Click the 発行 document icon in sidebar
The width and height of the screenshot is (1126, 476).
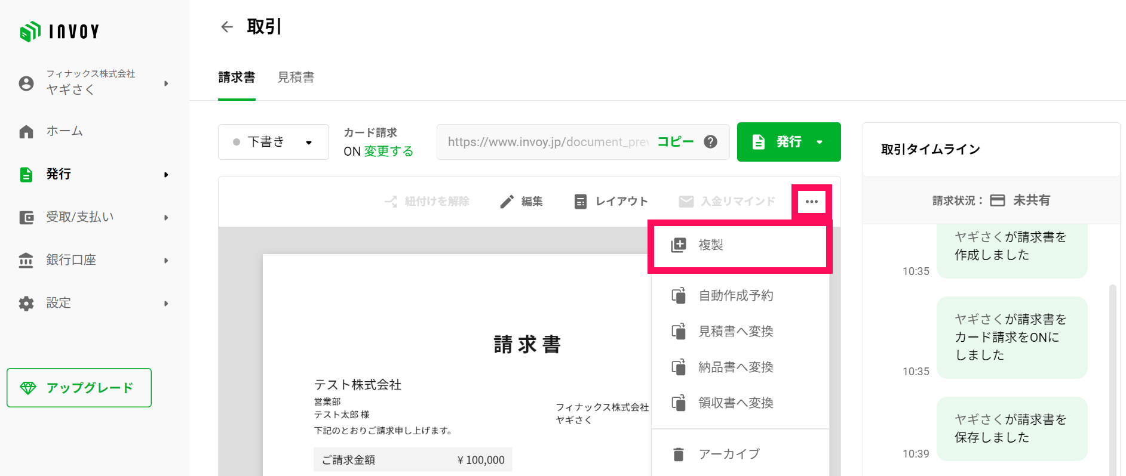26,174
